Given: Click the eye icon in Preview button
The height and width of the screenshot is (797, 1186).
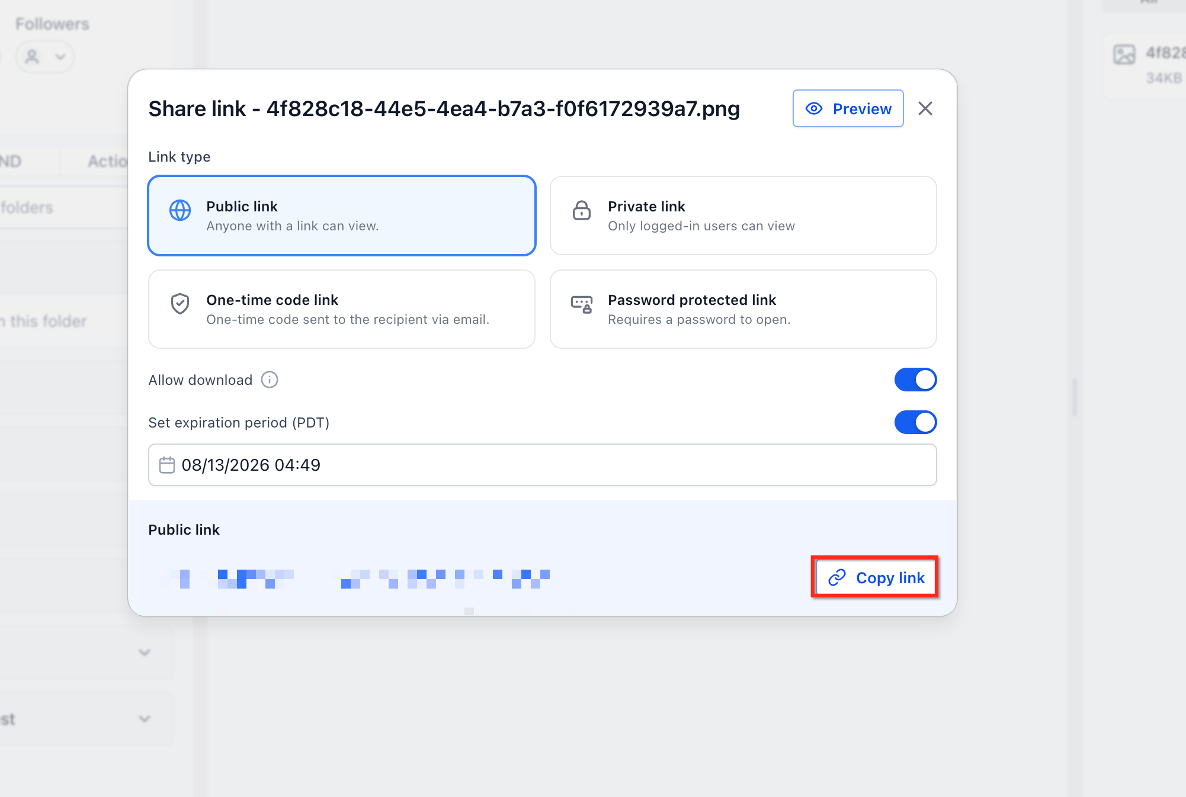Looking at the screenshot, I should (814, 108).
